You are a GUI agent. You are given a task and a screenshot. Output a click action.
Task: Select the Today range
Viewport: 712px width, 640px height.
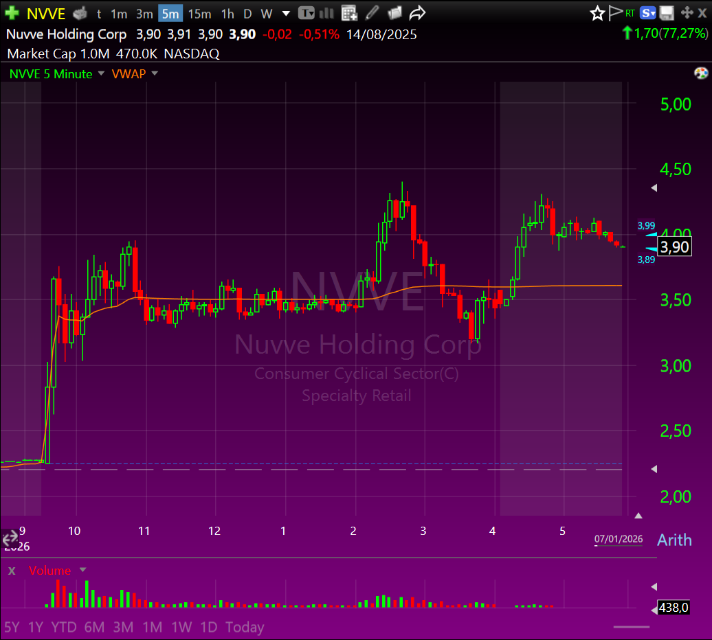pyautogui.click(x=245, y=627)
